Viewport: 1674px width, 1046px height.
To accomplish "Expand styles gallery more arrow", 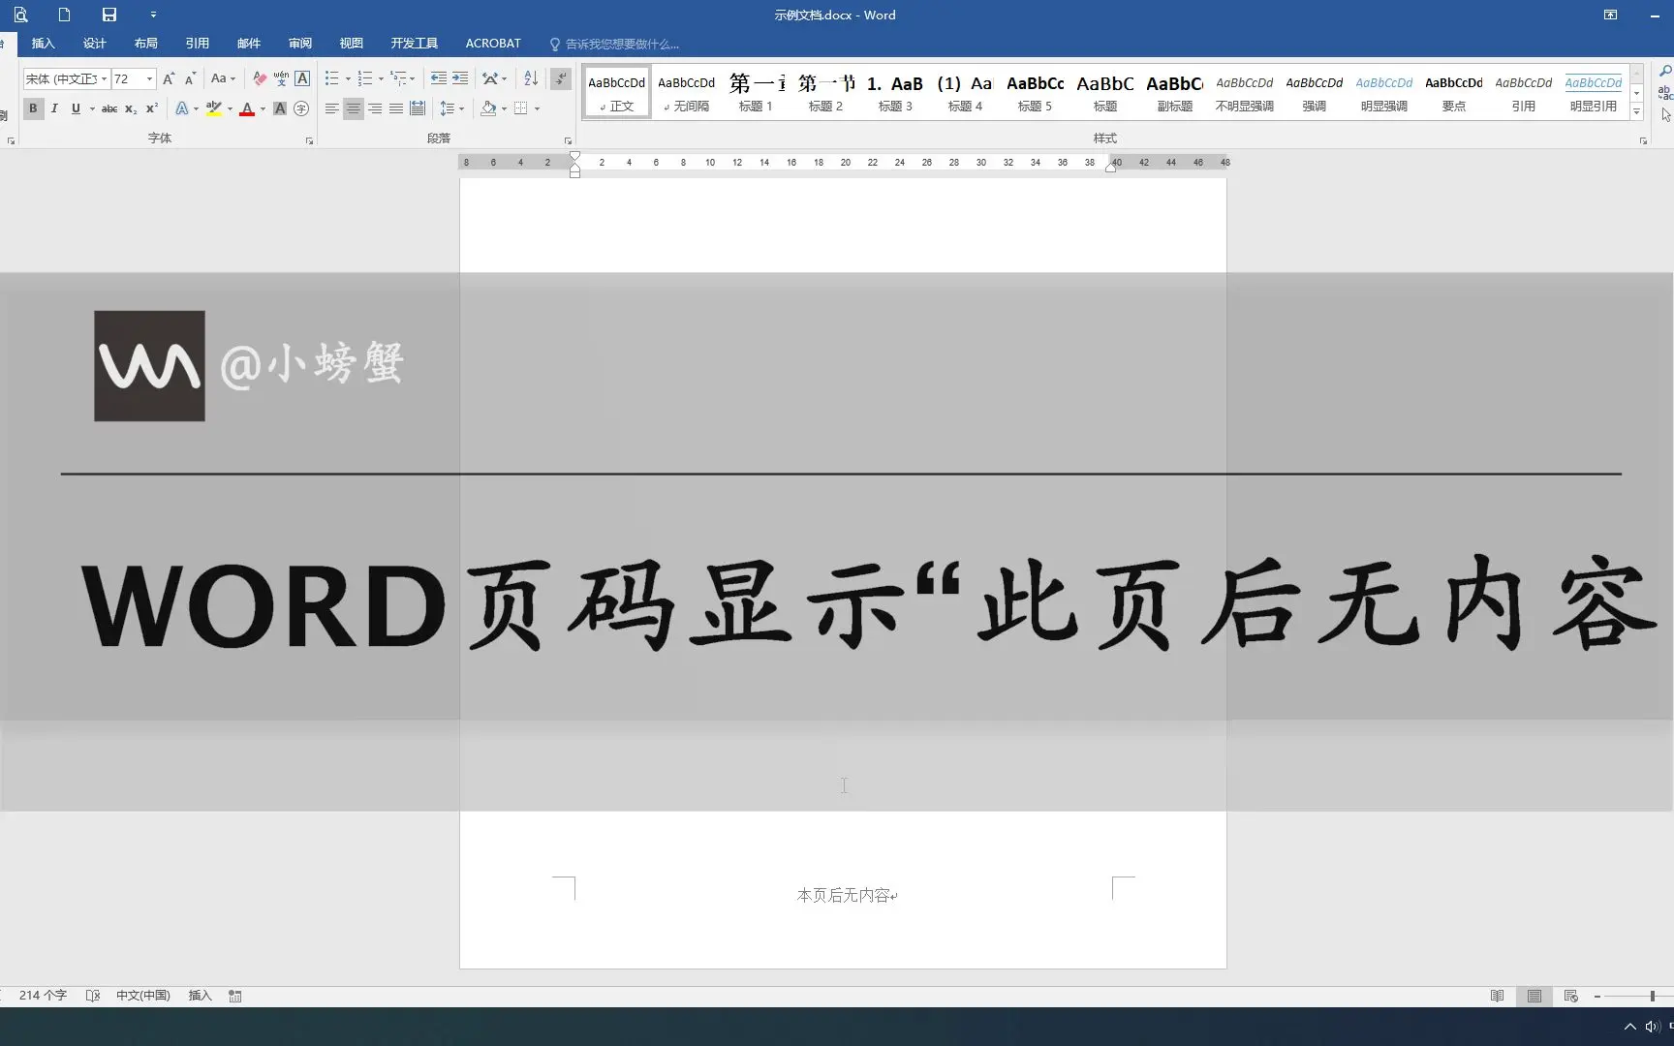I will [1637, 112].
